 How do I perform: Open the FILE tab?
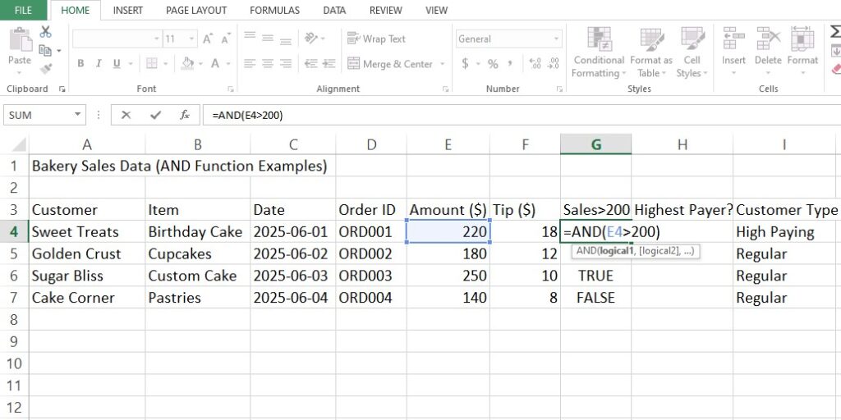(x=23, y=10)
